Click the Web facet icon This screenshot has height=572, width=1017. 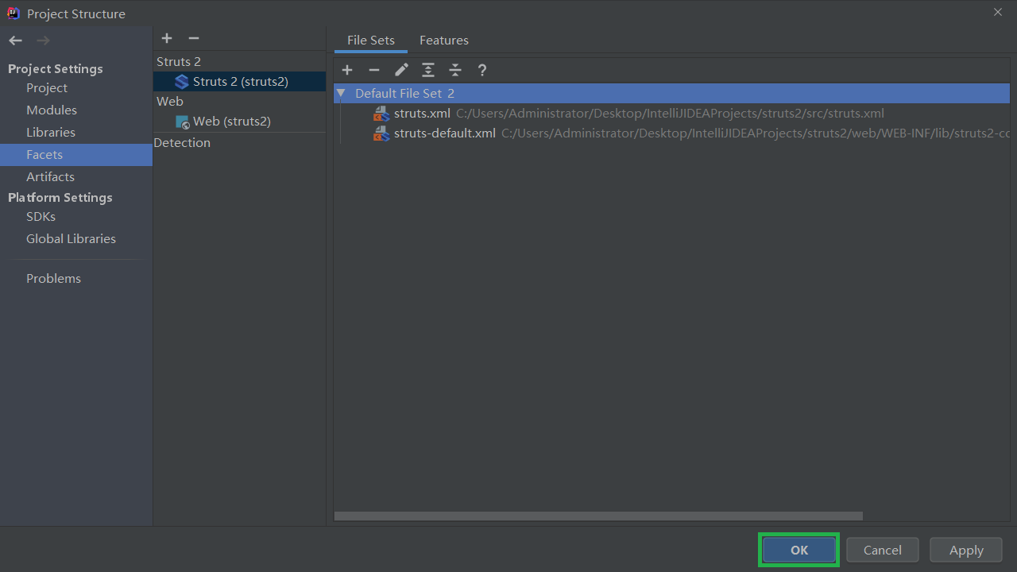click(x=182, y=122)
